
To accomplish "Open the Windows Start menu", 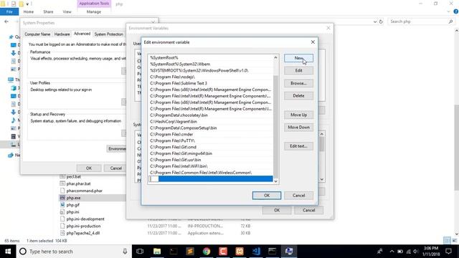I will coord(8,252).
